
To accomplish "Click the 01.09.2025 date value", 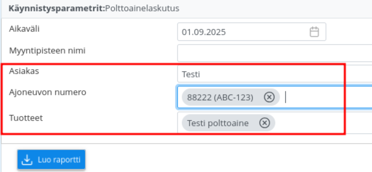I will (204, 32).
